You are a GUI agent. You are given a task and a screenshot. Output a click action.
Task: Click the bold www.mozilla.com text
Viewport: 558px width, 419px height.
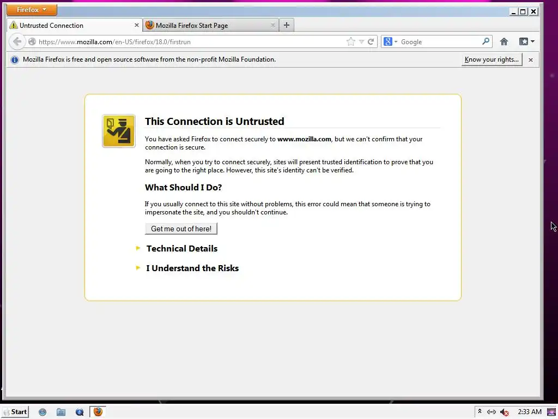304,139
